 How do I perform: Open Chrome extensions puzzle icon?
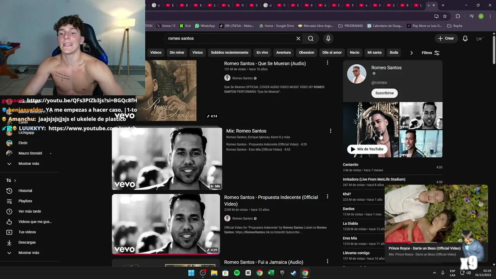point(458,16)
